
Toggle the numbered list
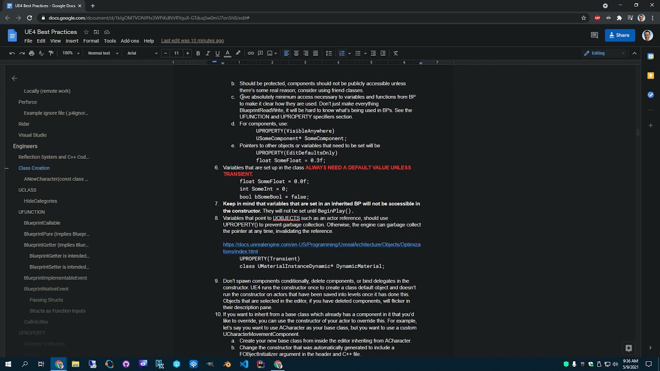(x=341, y=53)
